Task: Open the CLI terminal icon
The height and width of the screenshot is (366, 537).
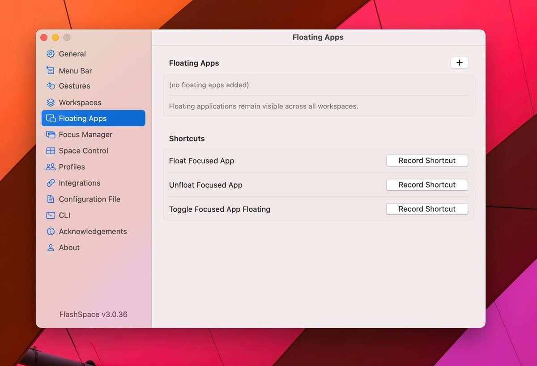Action: pyautogui.click(x=51, y=215)
